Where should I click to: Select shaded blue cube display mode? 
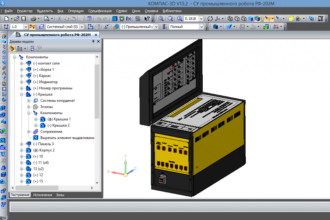251,18
